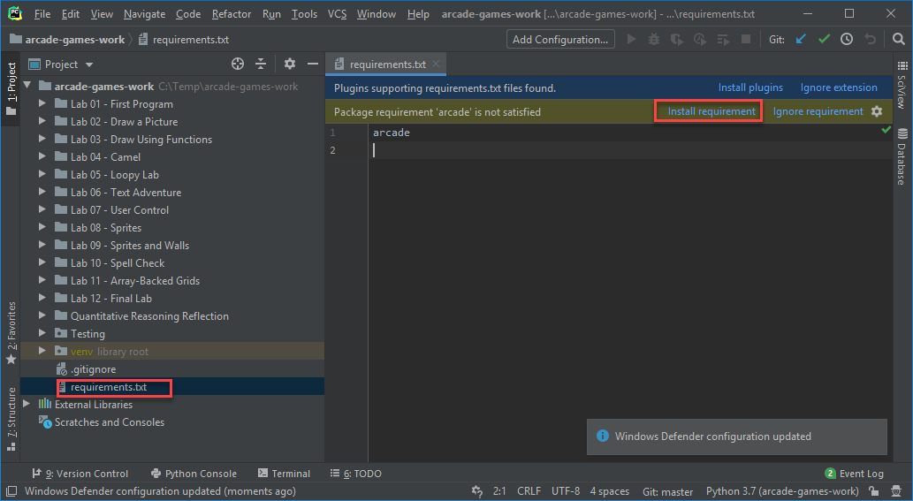This screenshot has height=501, width=913.
Task: Click Git update project arrow icon
Action: pyautogui.click(x=802, y=40)
